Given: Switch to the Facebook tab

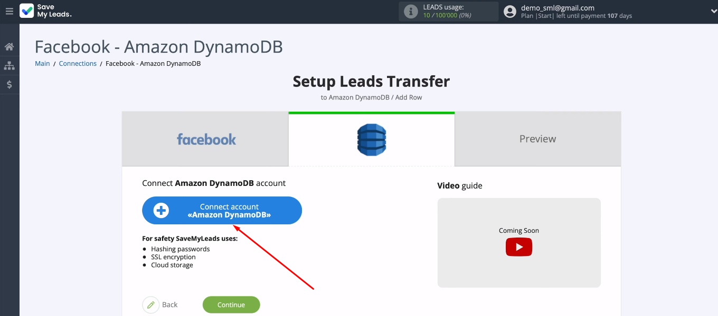Looking at the screenshot, I should pyautogui.click(x=205, y=140).
